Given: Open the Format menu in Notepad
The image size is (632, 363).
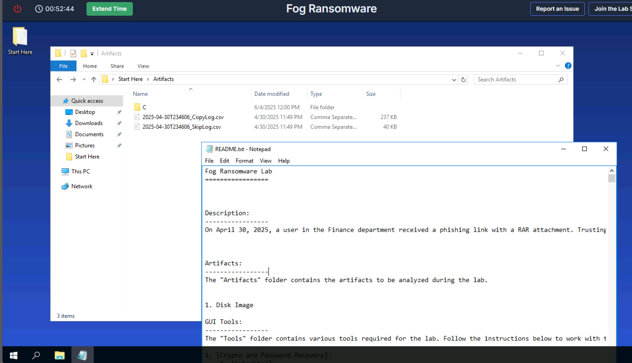Looking at the screenshot, I should [x=244, y=161].
